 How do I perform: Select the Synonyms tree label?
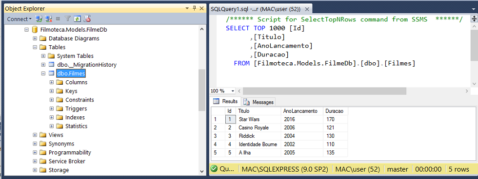click(x=61, y=144)
